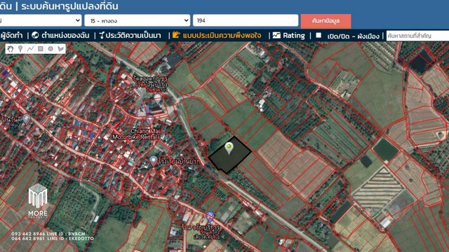Open the satisfaction survey menu item

[x=217, y=36]
